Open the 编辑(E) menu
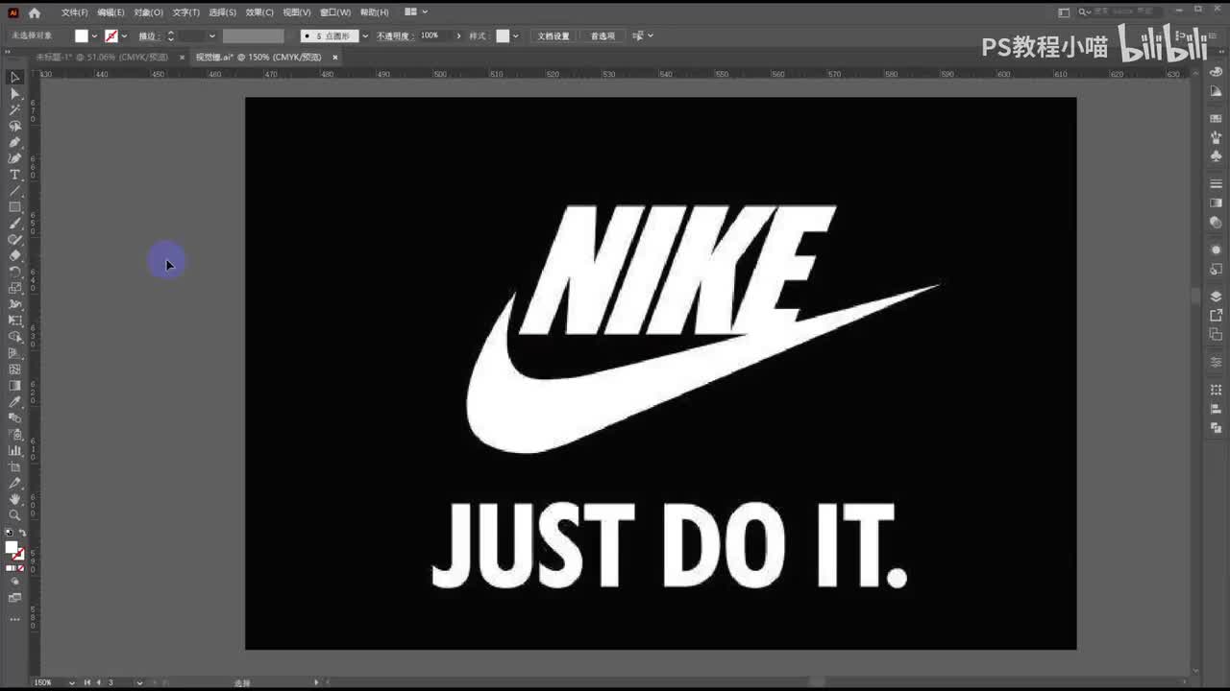The width and height of the screenshot is (1230, 691). 111,12
